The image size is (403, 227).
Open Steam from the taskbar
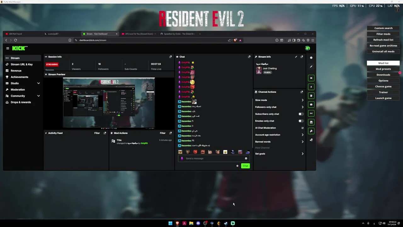(226, 223)
